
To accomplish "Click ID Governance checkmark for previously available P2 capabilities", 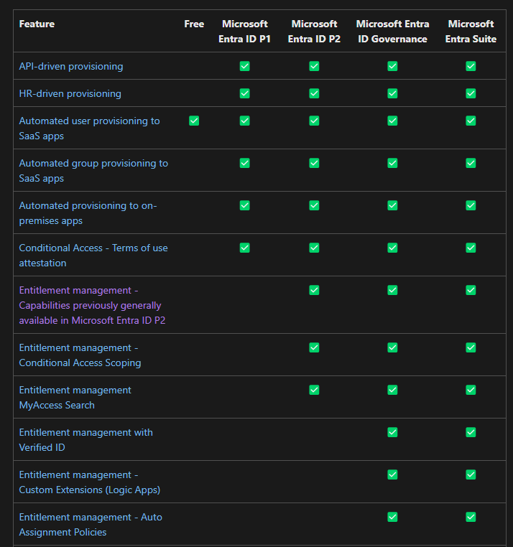I will 392,290.
